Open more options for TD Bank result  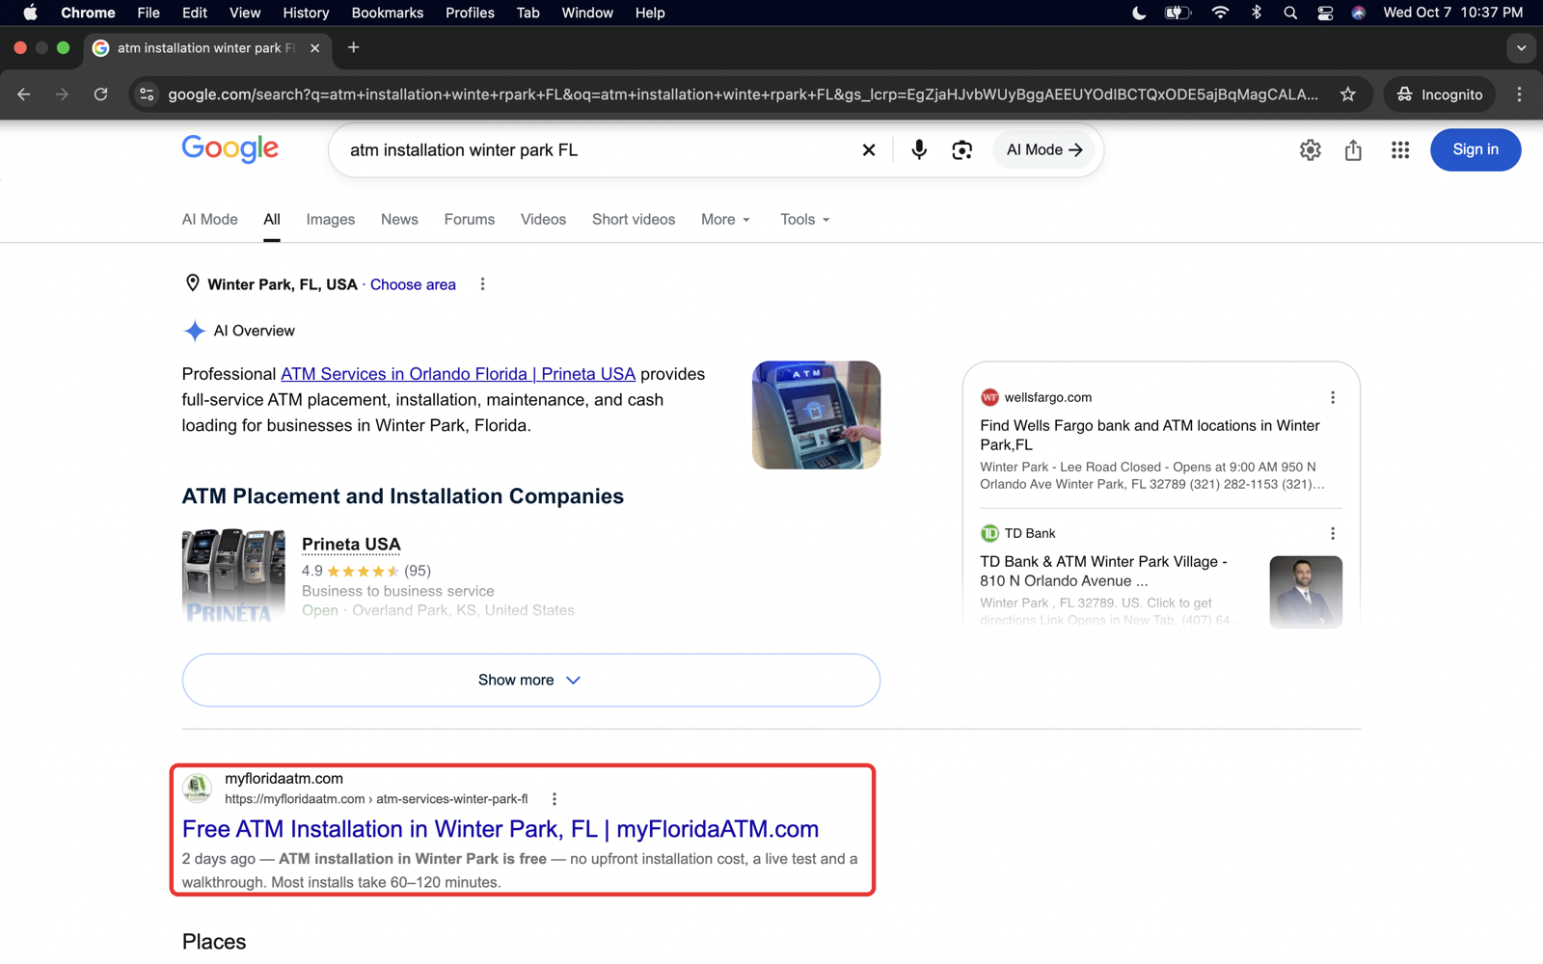coord(1333,533)
